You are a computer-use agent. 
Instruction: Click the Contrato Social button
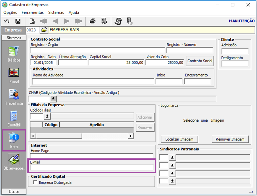click(x=200, y=61)
